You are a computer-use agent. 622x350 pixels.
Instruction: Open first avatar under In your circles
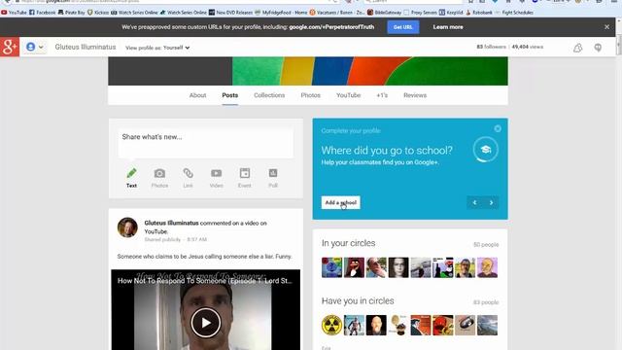pos(331,267)
